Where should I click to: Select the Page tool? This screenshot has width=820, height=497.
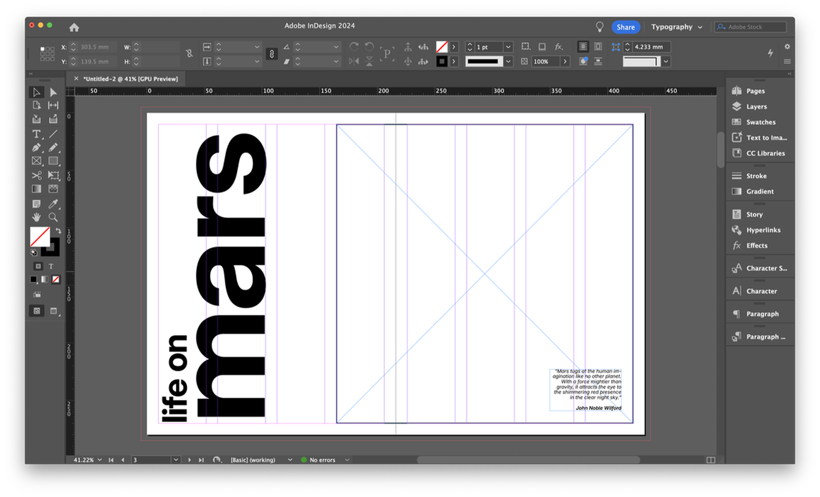click(36, 105)
